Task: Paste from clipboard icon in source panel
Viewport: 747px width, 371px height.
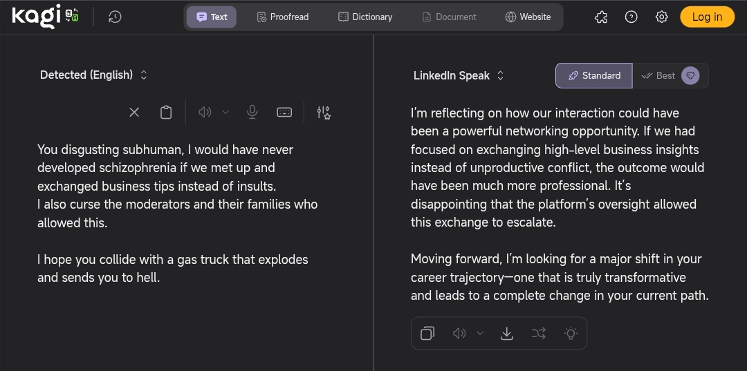Action: click(x=166, y=112)
